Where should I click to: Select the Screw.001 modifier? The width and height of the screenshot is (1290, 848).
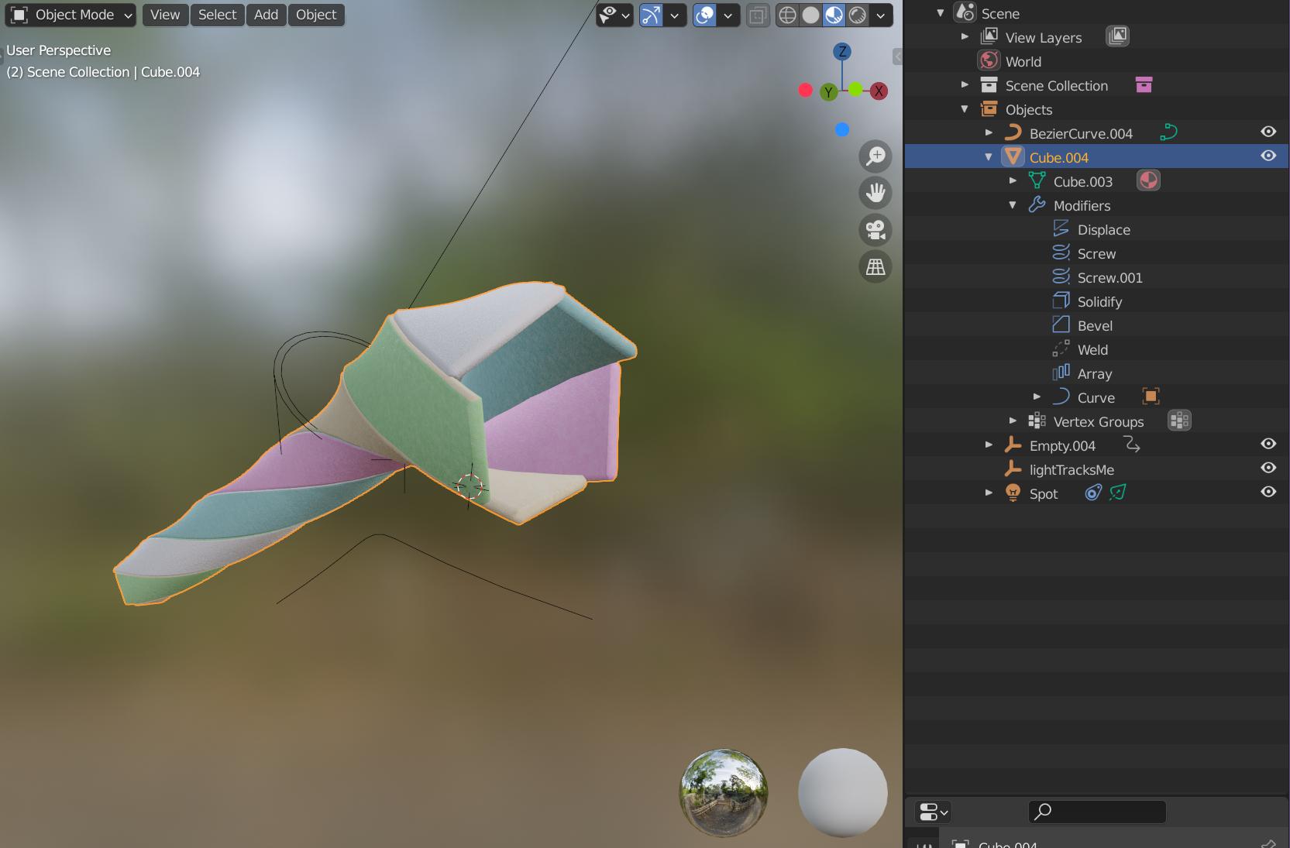(1109, 277)
